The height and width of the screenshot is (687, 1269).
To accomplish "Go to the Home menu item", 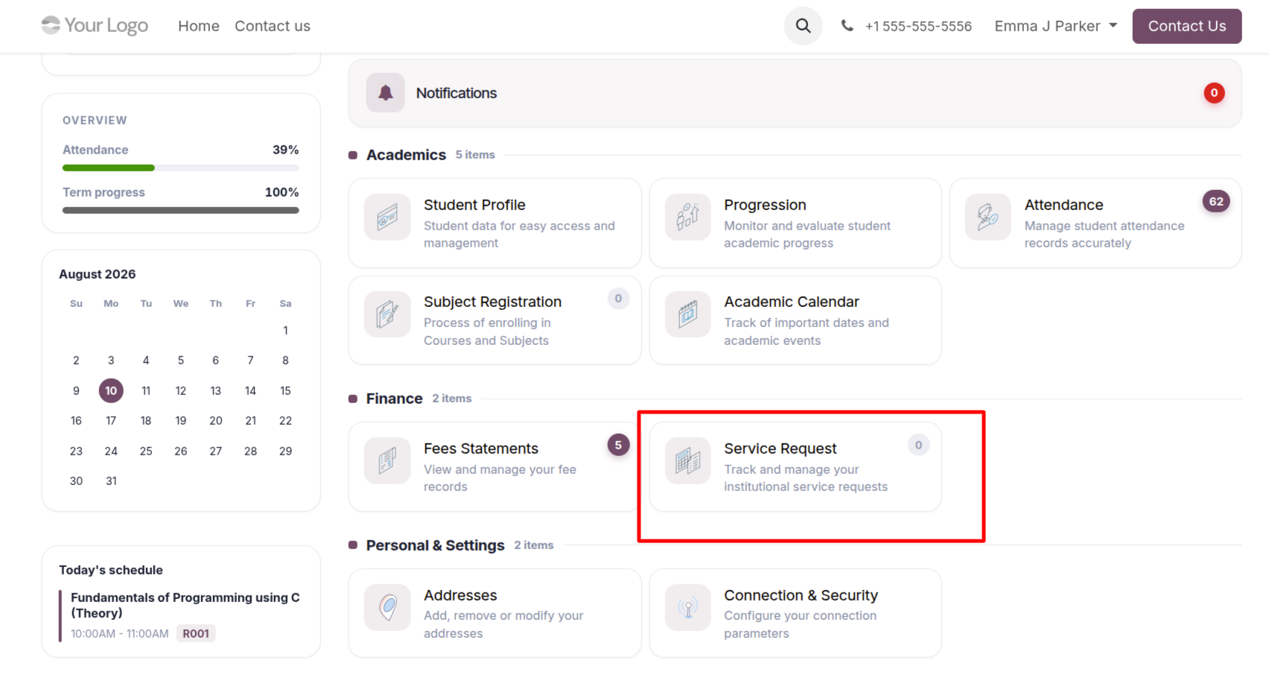I will 199,26.
